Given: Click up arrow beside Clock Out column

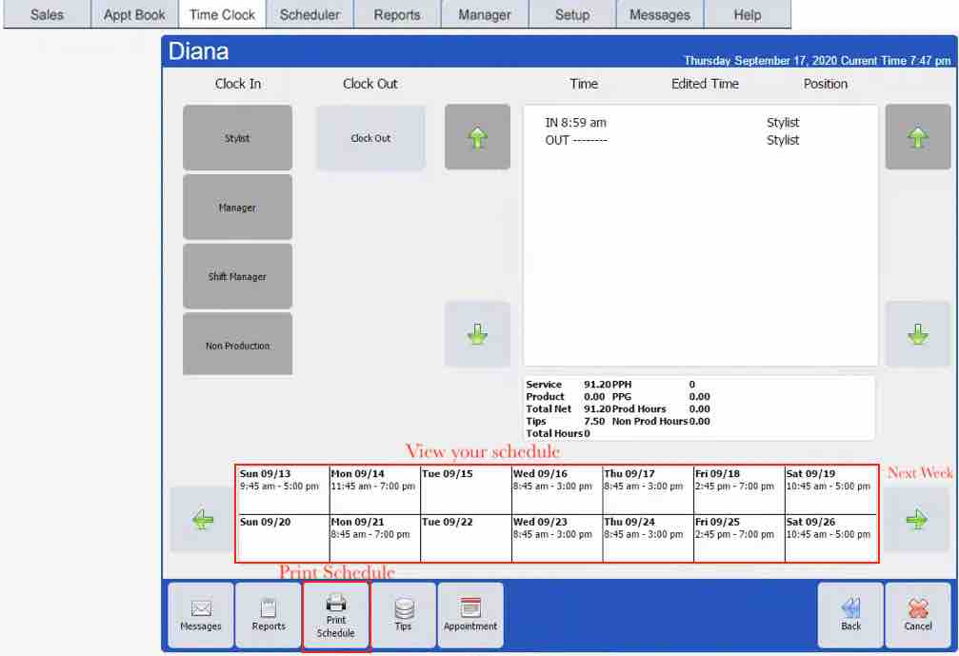Looking at the screenshot, I should (x=478, y=137).
